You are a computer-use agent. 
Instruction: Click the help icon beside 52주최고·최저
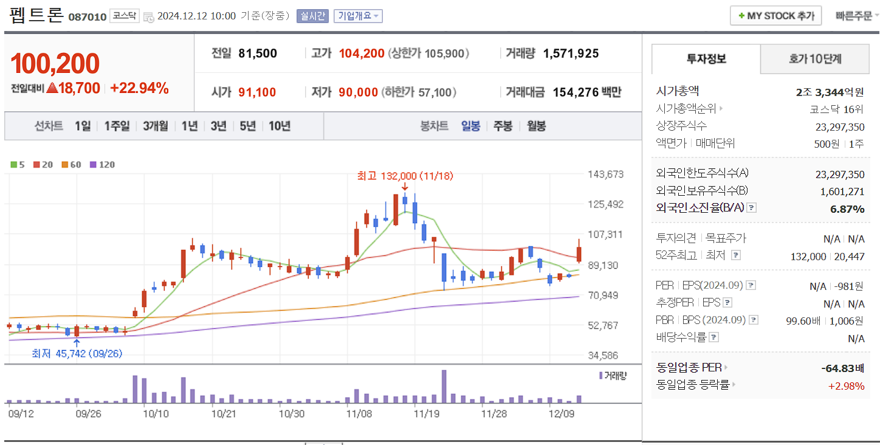pos(736,255)
